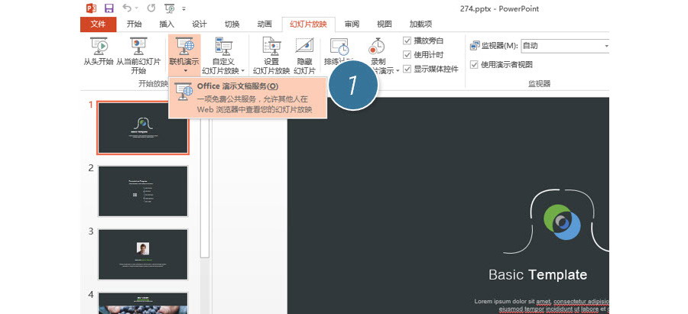Toggle the 显示媒体控件 checkbox
This screenshot has width=688, height=314.
tap(407, 69)
